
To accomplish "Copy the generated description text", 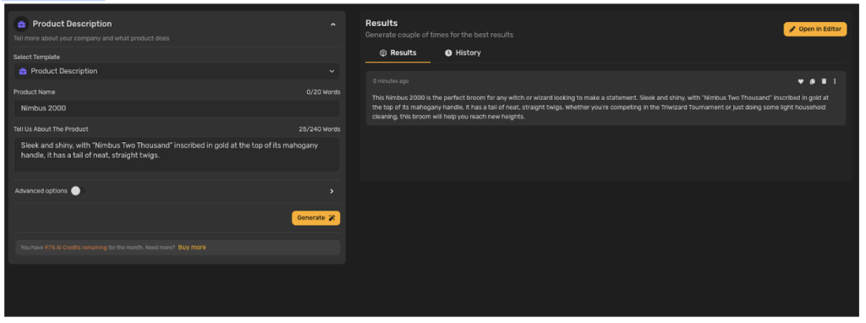I will (813, 81).
